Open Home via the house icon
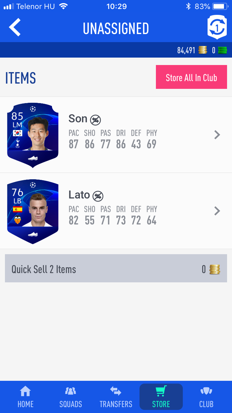The width and height of the screenshot is (232, 413). point(25,391)
